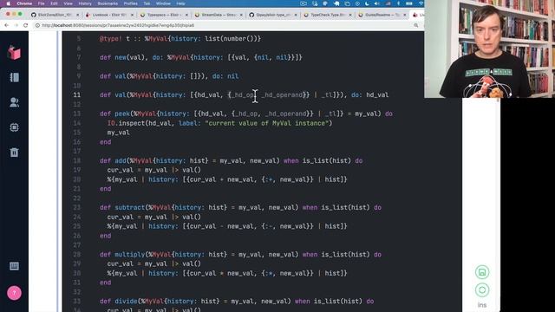Switch to the StreamData browser tab
The image size is (555, 312).
coord(219,15)
